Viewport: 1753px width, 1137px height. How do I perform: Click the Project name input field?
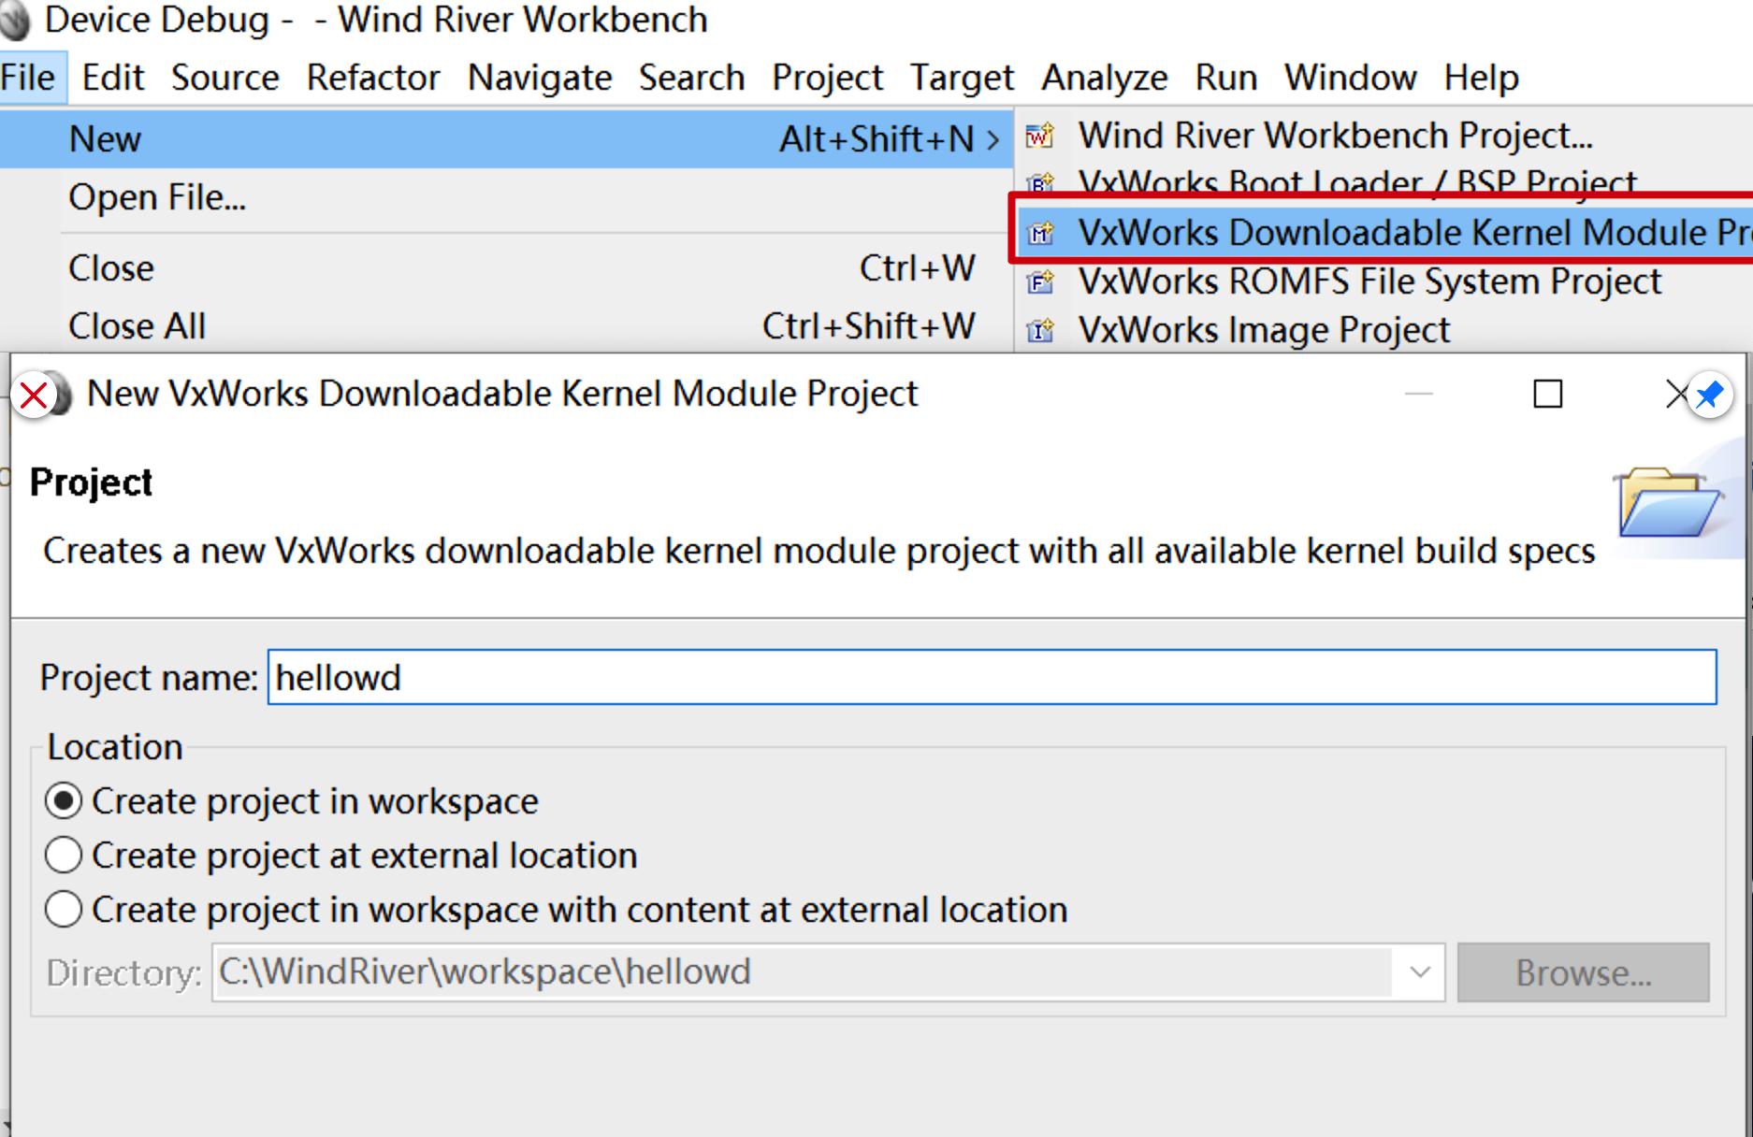[992, 677]
